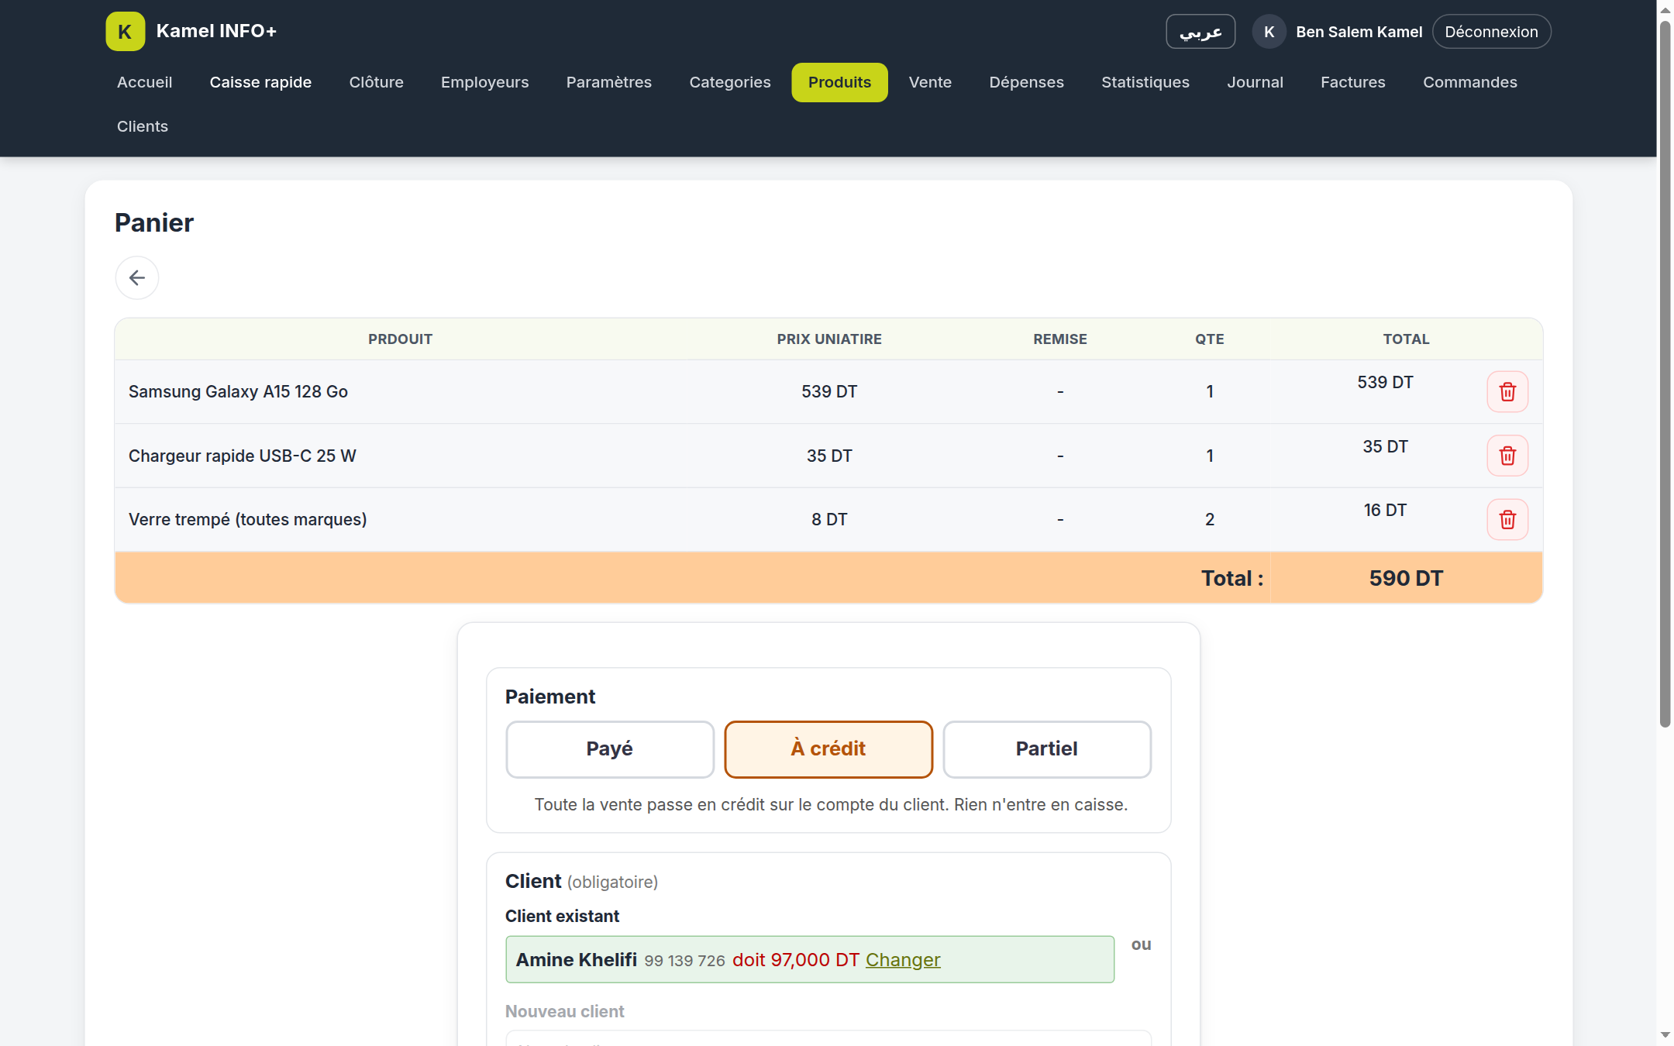1674x1046 pixels.
Task: Click the Amine Khelifi selected client box
Action: coord(809,959)
